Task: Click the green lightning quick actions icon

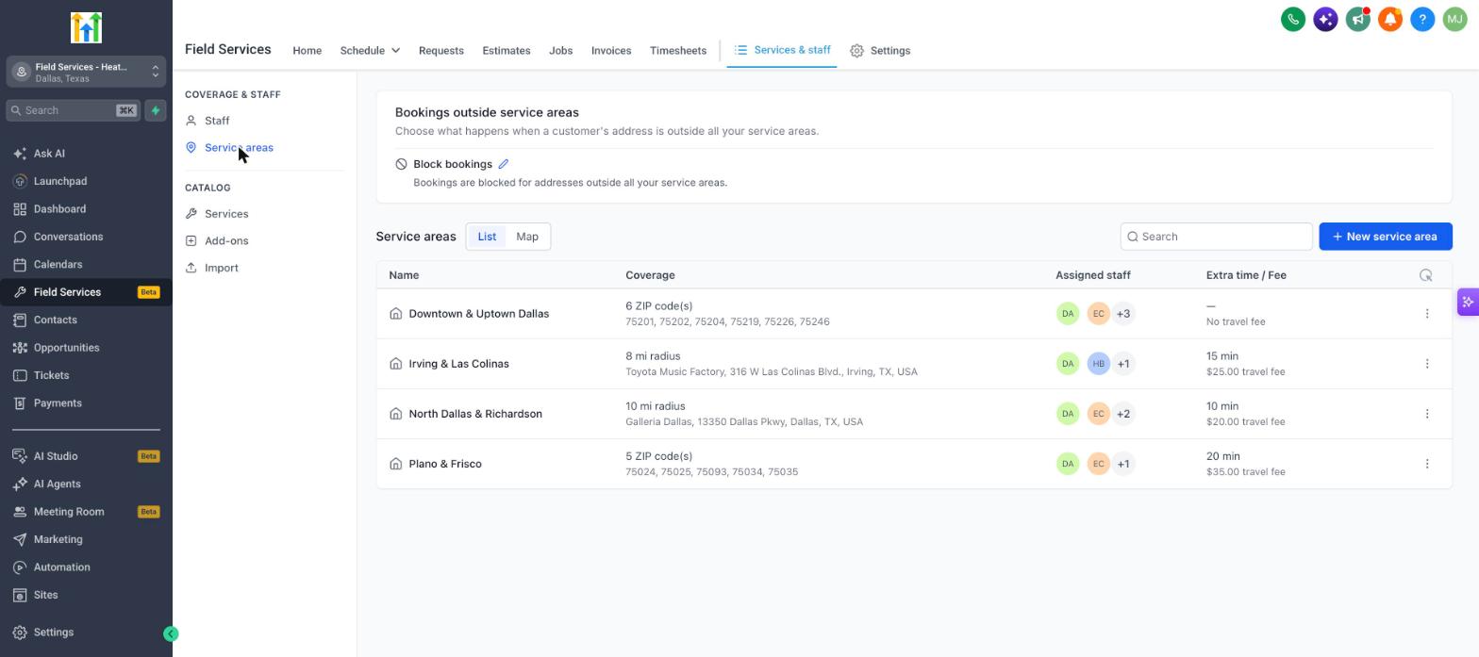Action: 156,110
